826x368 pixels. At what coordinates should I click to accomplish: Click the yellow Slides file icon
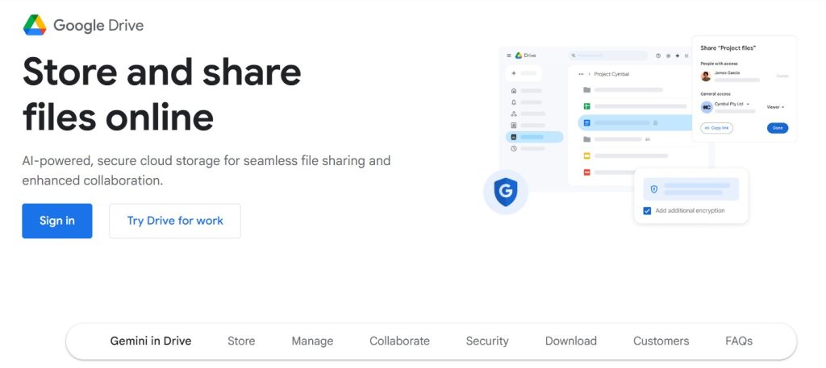pos(587,155)
